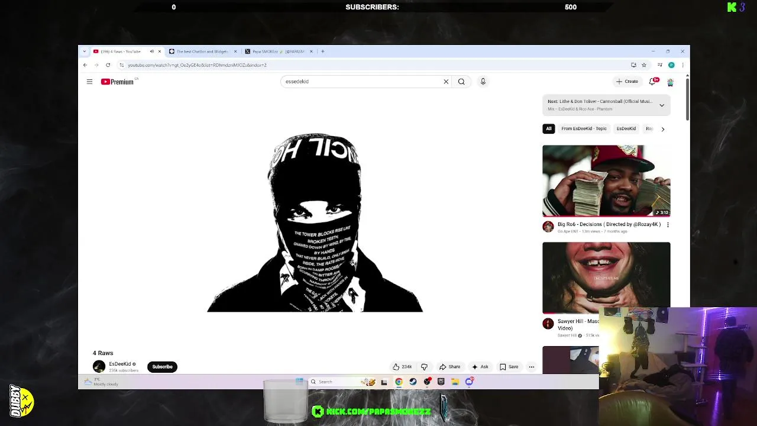This screenshot has height=426, width=757.
Task: Bookmark this page with star icon
Action: [x=644, y=65]
